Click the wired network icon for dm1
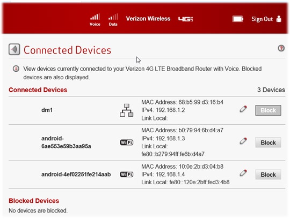The width and height of the screenshot is (290, 219). pyautogui.click(x=127, y=110)
